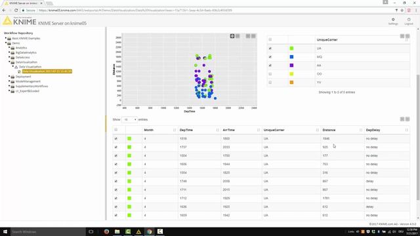
Task: Click left gray button above flights data table
Action: 402,119
